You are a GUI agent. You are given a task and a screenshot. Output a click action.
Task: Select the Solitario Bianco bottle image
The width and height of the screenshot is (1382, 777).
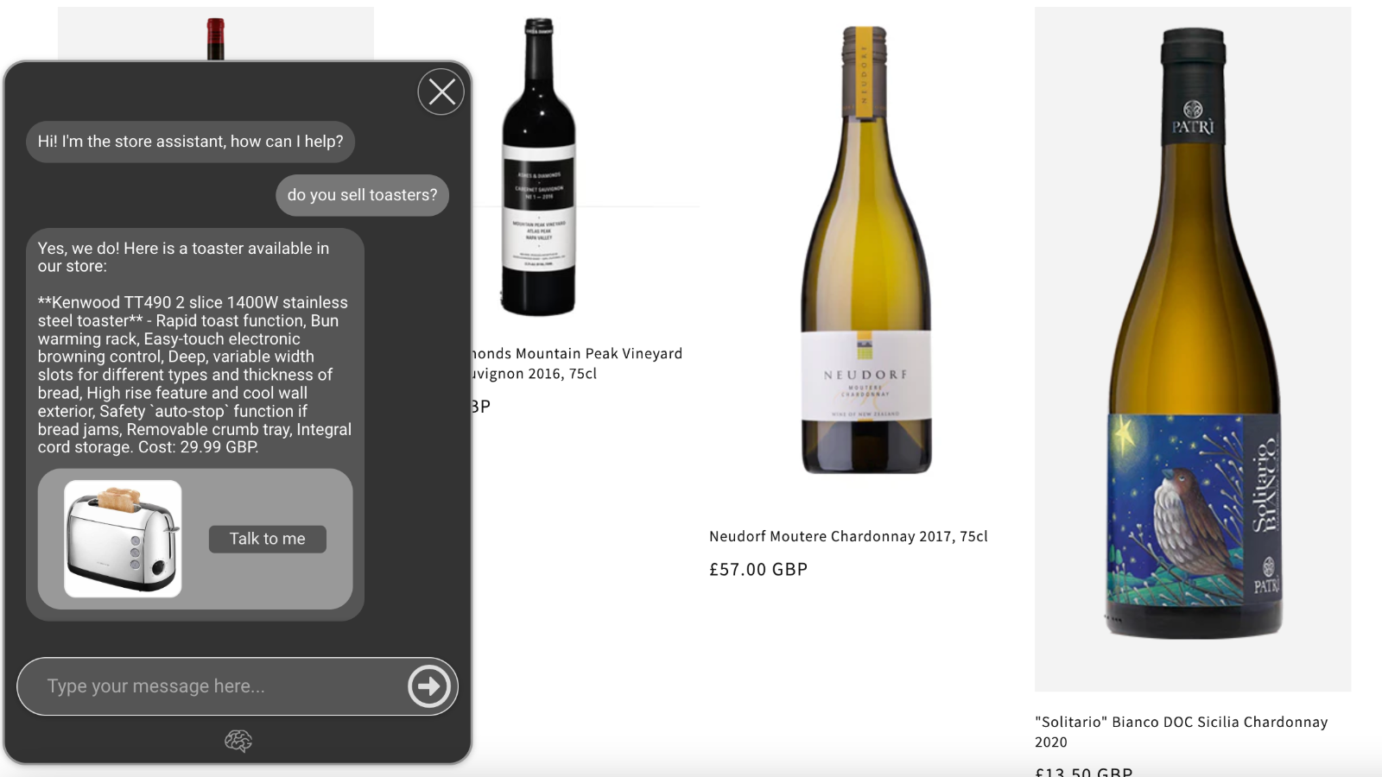click(1193, 332)
